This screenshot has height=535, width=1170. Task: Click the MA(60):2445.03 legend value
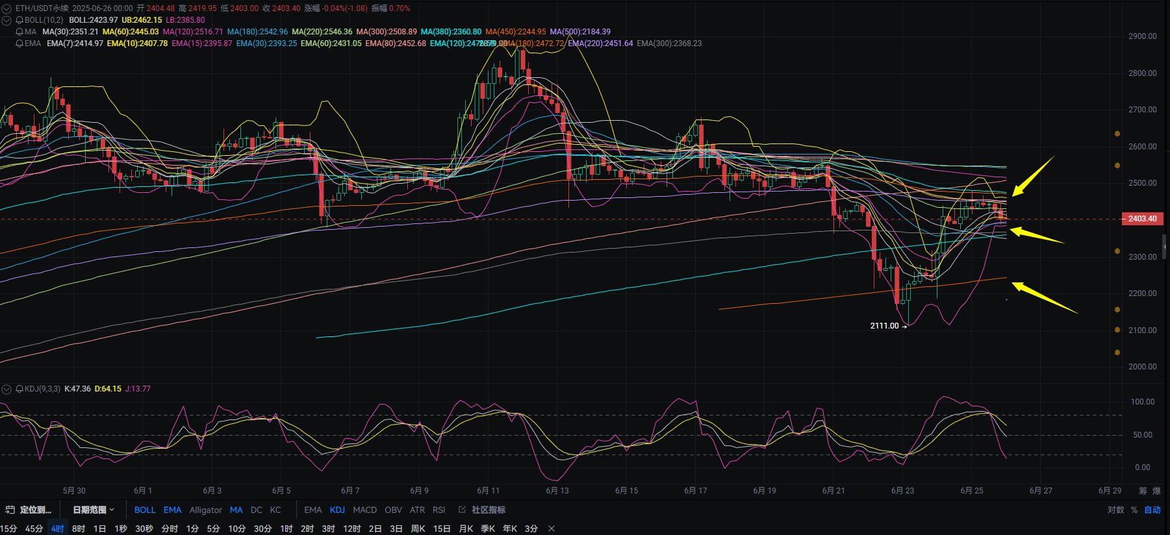(131, 32)
